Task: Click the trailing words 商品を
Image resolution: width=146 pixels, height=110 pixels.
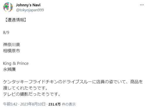Action: 137,82
